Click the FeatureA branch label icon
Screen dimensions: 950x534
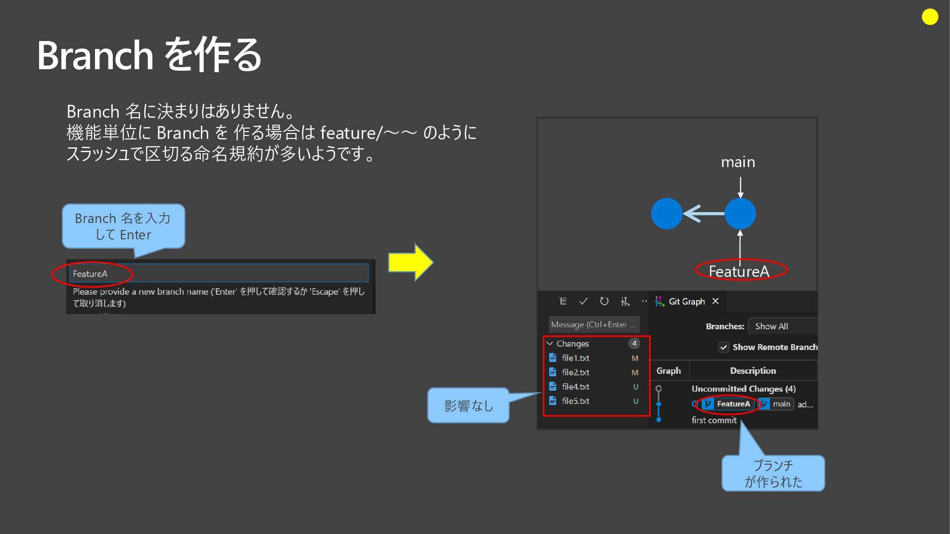[x=709, y=404]
